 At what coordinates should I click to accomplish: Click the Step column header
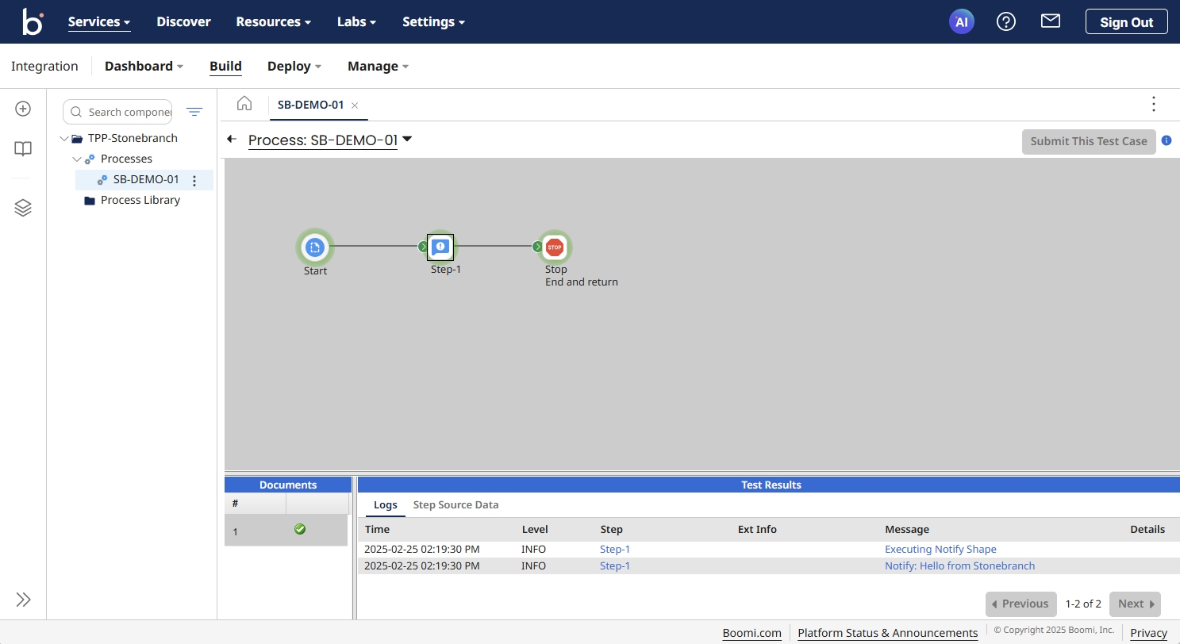(611, 529)
